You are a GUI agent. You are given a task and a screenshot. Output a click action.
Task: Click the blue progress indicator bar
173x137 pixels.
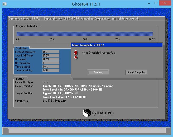coord(84,34)
